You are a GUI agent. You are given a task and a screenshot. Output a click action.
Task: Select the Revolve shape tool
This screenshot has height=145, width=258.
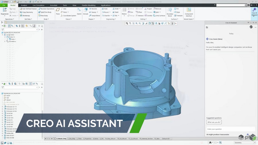[93, 9]
